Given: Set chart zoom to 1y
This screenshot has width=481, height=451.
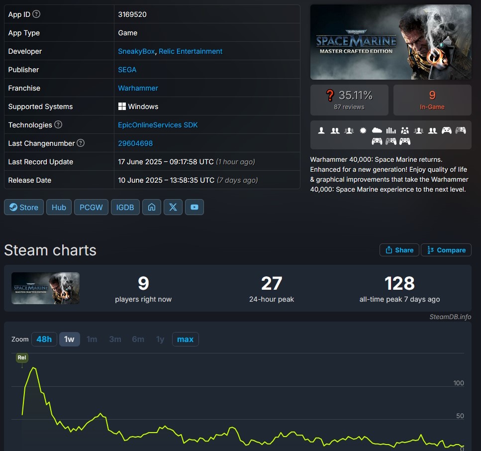Looking at the screenshot, I should (x=160, y=339).
